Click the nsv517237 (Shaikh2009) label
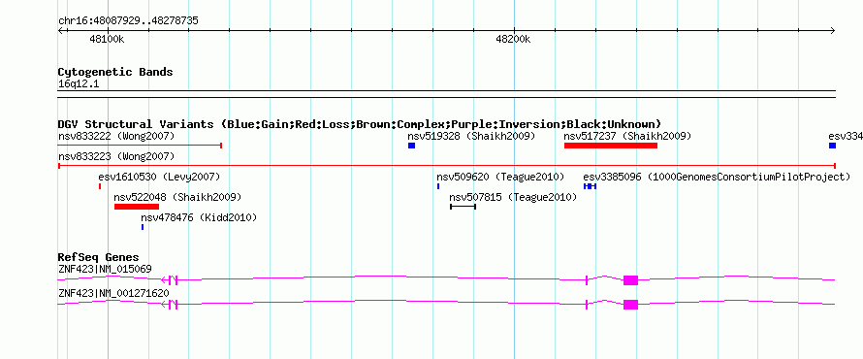 point(627,136)
